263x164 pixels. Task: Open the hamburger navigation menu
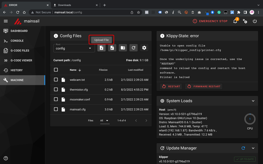click(x=6, y=21)
